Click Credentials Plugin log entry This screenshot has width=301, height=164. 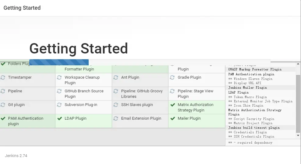[x=247, y=132]
